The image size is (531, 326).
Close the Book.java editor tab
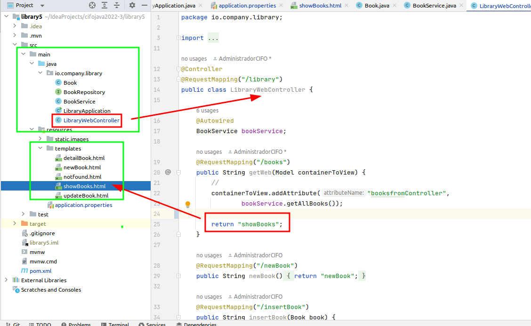coord(394,6)
